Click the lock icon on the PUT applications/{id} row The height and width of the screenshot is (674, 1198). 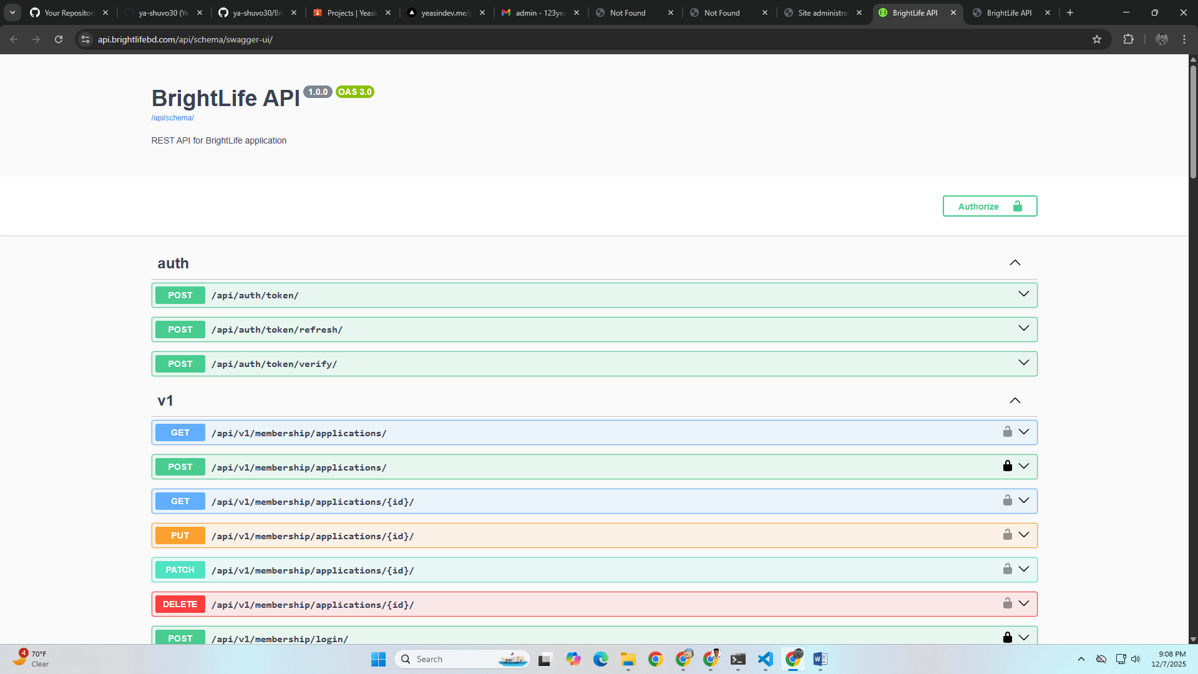click(x=1008, y=534)
